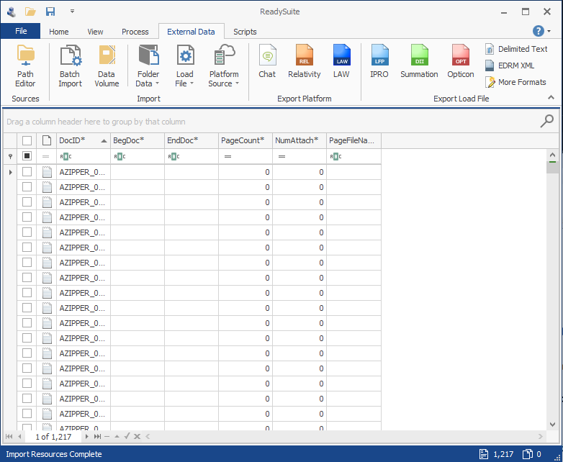Export Opticon OPT load file

pos(461,61)
